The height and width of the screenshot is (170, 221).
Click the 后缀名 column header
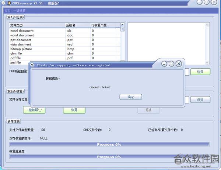coord(78,25)
